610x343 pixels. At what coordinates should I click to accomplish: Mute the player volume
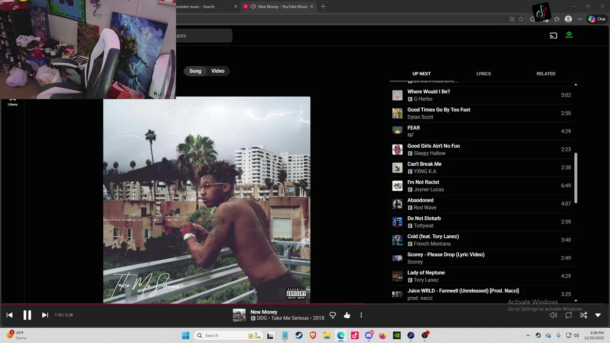click(x=553, y=315)
